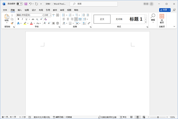Switch to the 布局 (Layout) tab
Image resolution: width=178 pixels, height=119 pixels.
click(41, 10)
